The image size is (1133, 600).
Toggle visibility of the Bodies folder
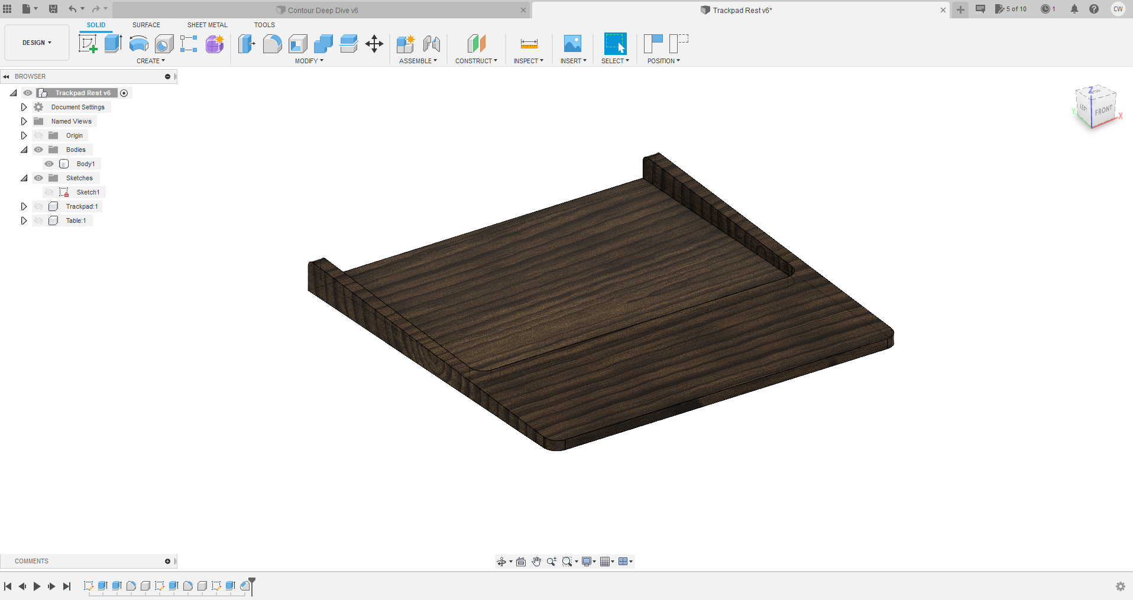pos(38,150)
